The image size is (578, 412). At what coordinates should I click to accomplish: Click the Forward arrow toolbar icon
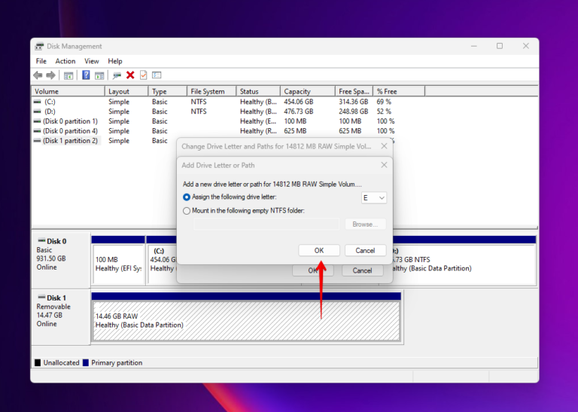tap(50, 75)
